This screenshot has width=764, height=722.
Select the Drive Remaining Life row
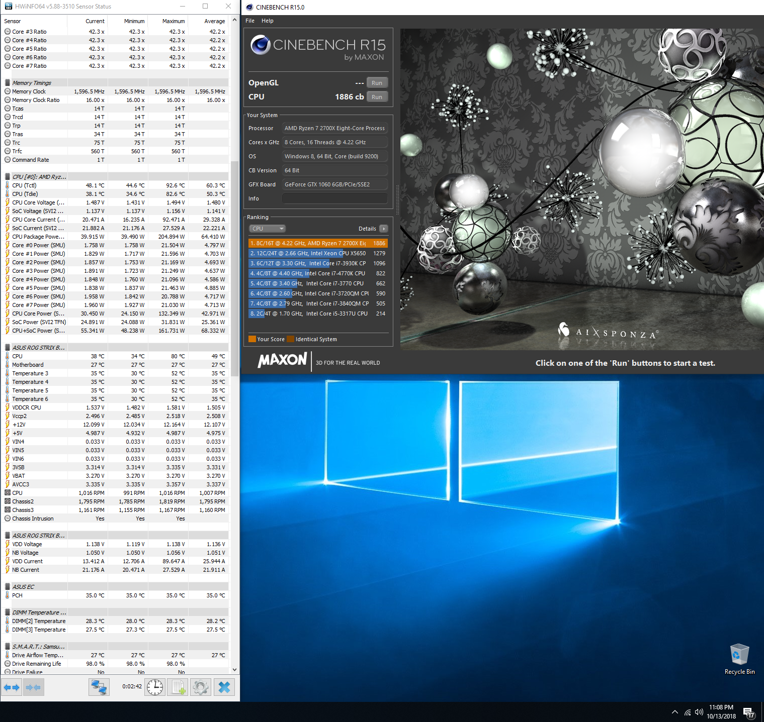click(x=115, y=664)
